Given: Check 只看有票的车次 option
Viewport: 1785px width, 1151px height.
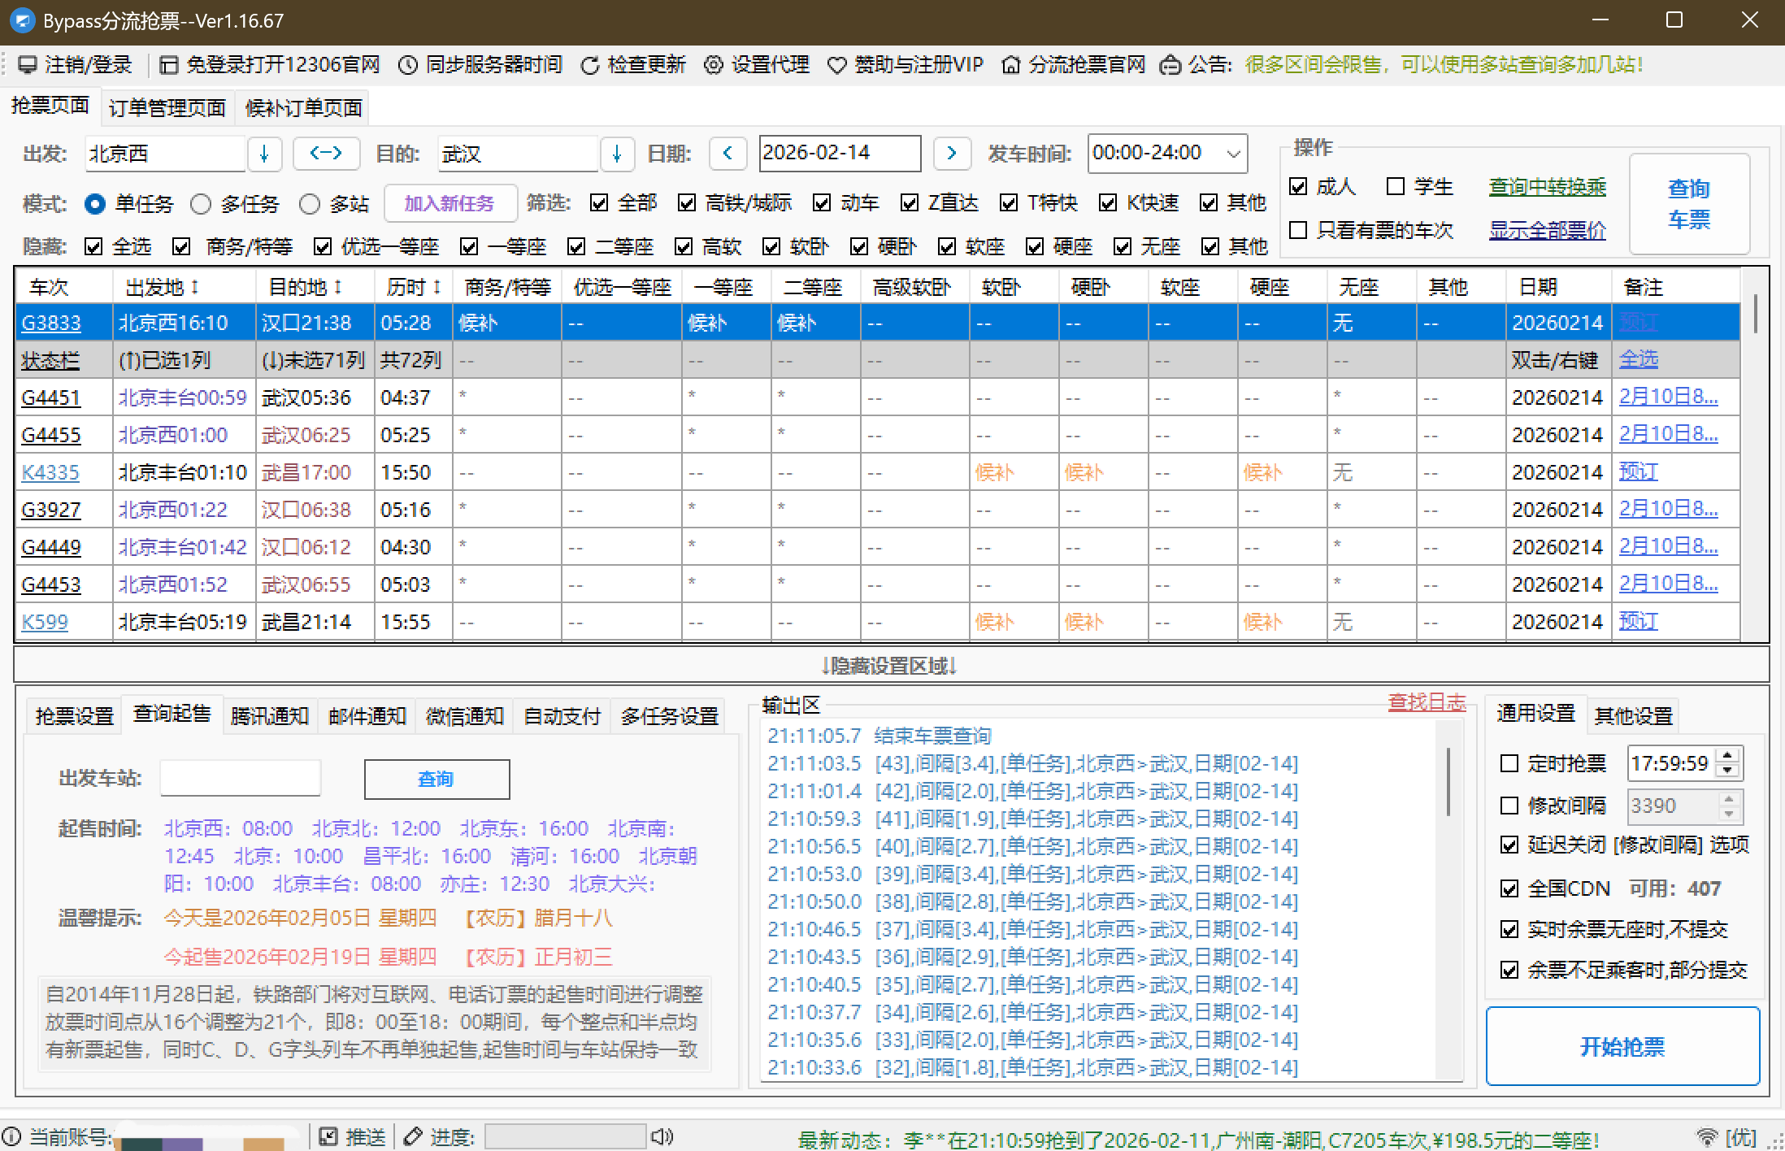Looking at the screenshot, I should [x=1297, y=231].
